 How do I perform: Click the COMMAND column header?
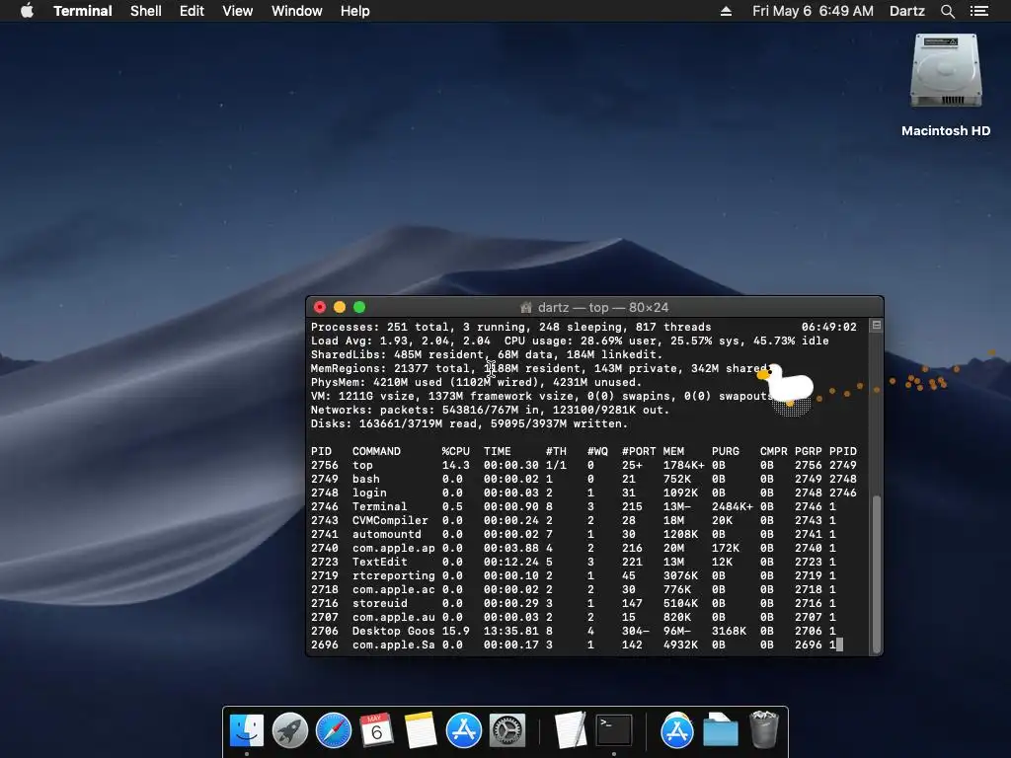376,451
